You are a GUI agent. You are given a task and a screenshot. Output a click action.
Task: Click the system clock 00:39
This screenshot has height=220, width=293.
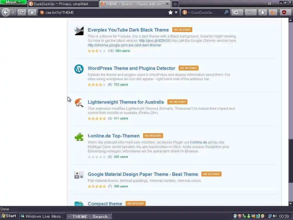(x=284, y=216)
